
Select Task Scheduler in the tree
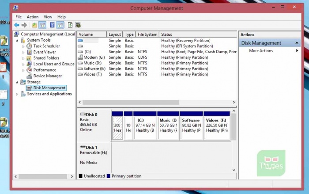tap(46, 46)
